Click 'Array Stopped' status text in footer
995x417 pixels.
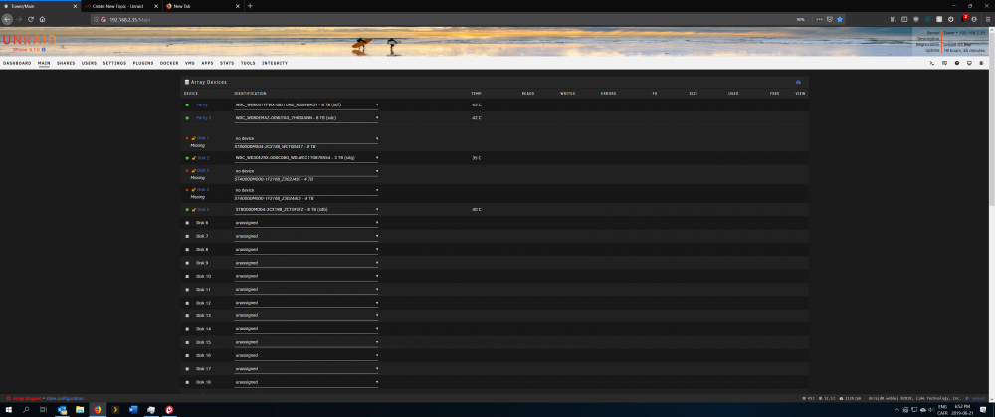point(27,398)
